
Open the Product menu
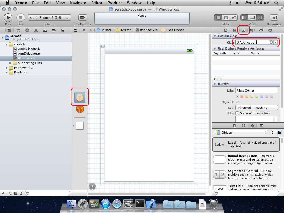(x=115, y=3)
